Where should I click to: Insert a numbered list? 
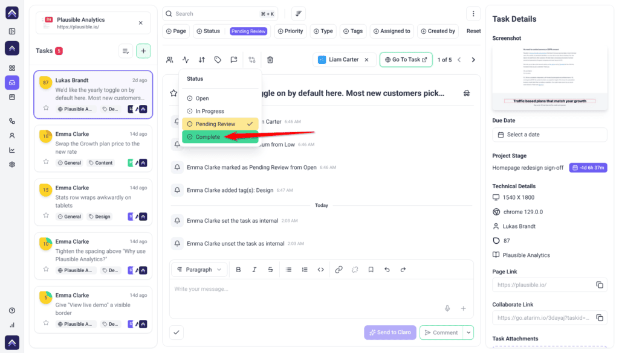pyautogui.click(x=305, y=270)
